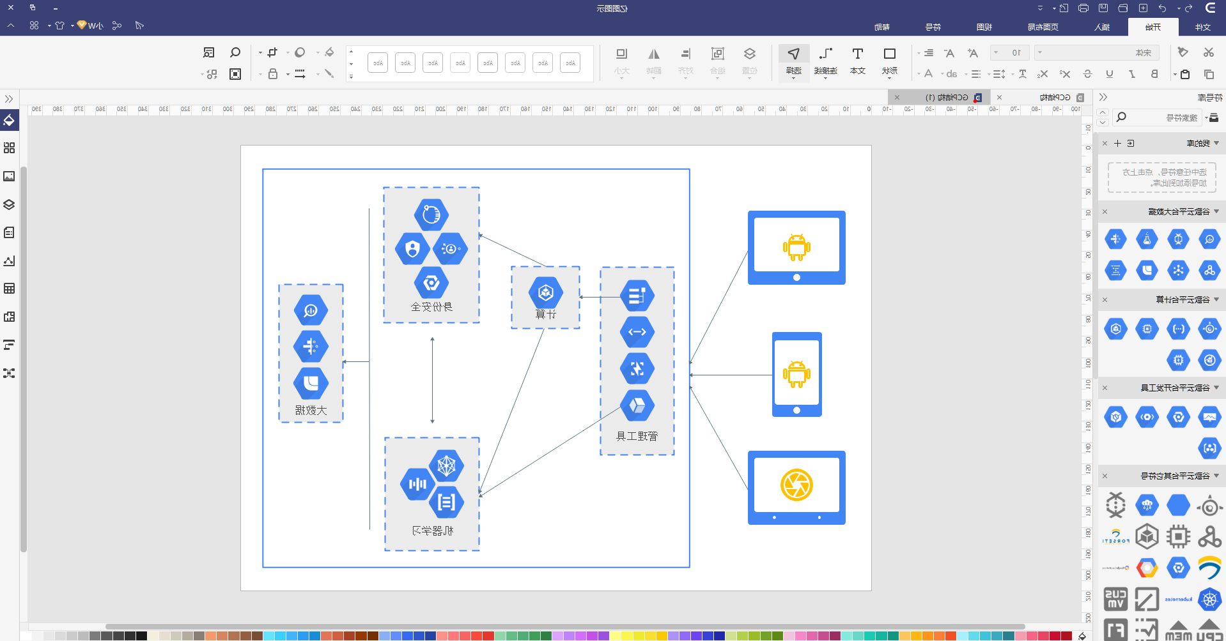1226x641 pixels.
Task: Close the GCP结构 (1) document tab
Action: [897, 97]
